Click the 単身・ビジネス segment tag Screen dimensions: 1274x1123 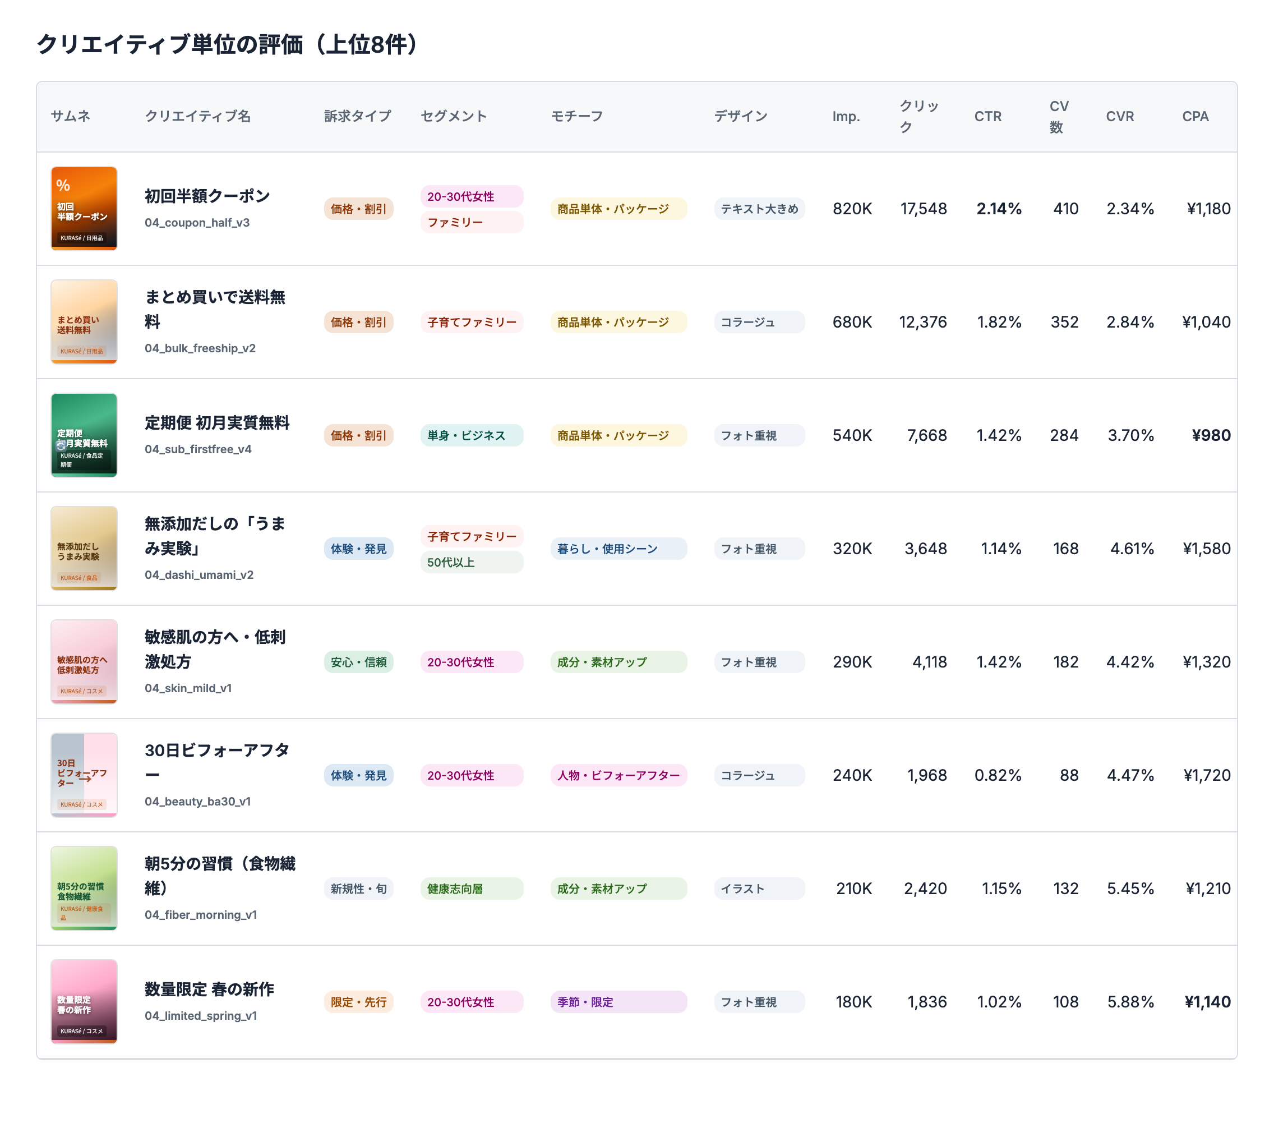click(x=472, y=435)
